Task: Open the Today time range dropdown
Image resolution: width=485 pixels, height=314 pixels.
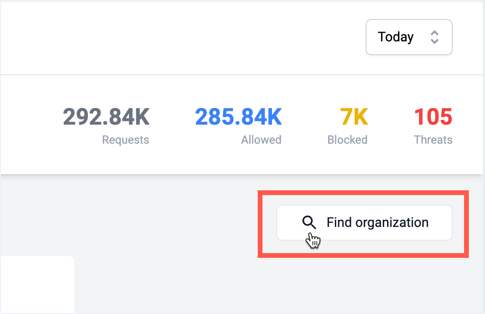Action: point(409,37)
